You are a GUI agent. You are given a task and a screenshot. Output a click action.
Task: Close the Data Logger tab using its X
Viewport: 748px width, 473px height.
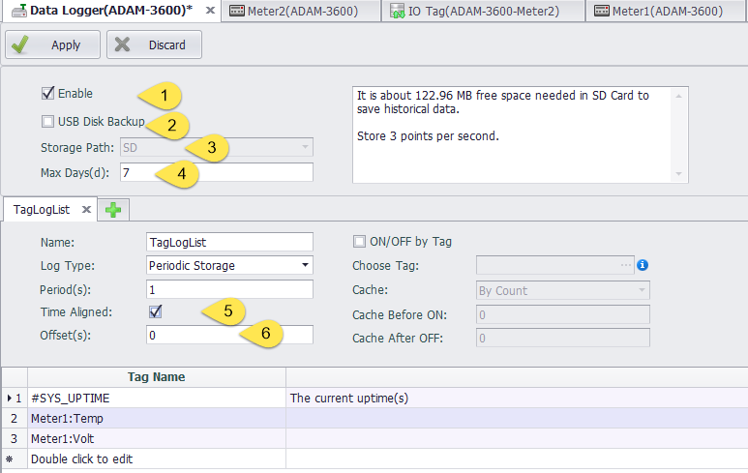(x=210, y=11)
